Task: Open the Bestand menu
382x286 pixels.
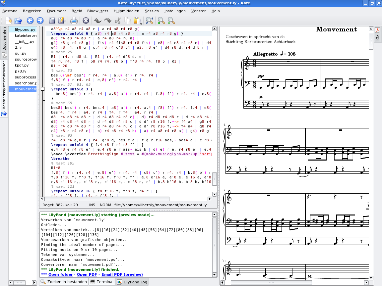Action: click(x=10, y=11)
